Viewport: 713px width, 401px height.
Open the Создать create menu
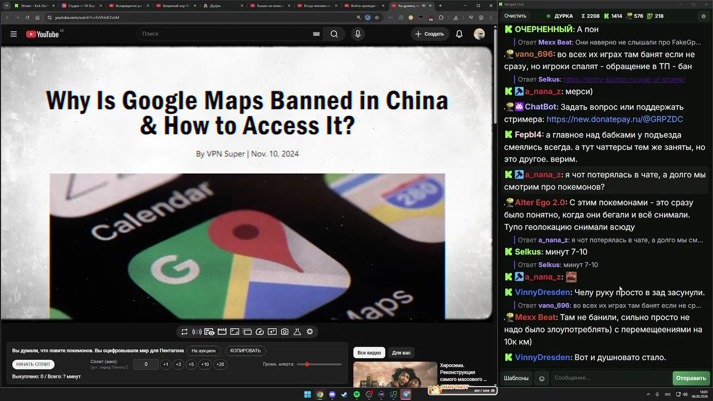[430, 34]
